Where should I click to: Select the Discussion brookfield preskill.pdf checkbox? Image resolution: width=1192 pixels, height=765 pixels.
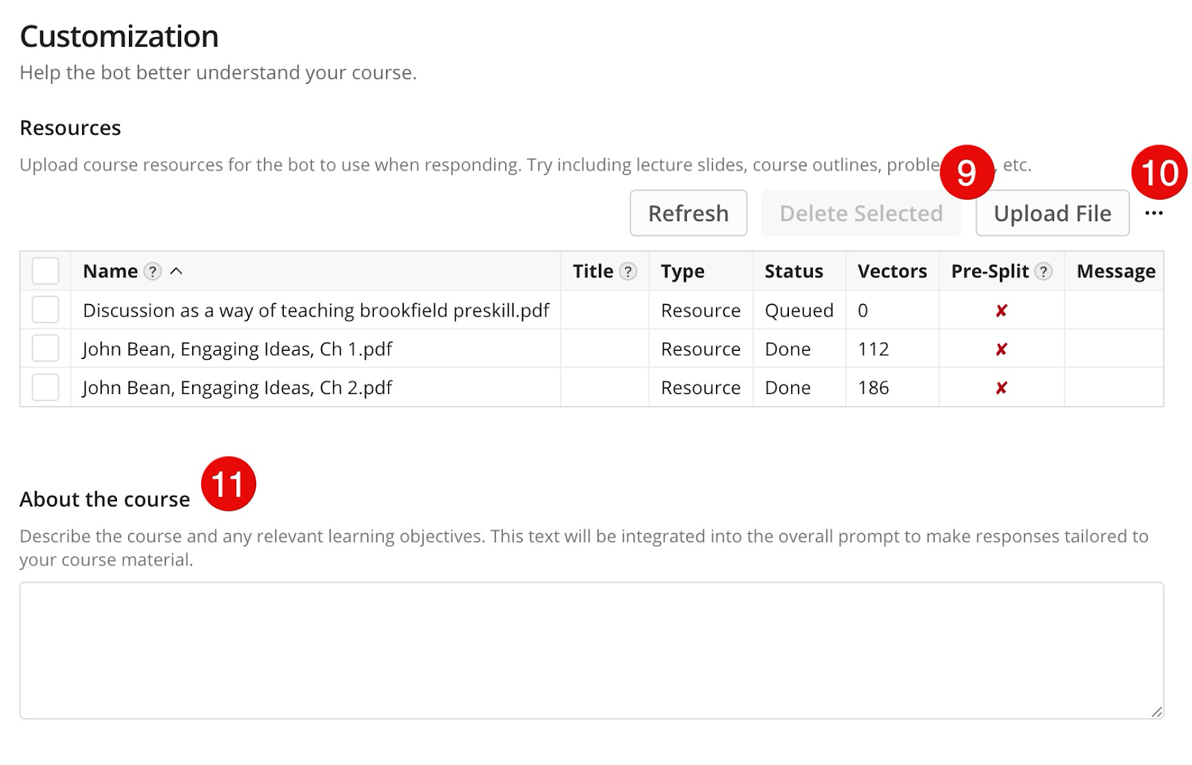pyautogui.click(x=45, y=310)
